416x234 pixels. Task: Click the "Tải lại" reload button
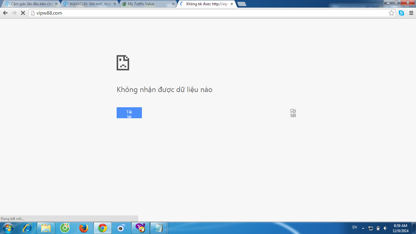click(129, 113)
